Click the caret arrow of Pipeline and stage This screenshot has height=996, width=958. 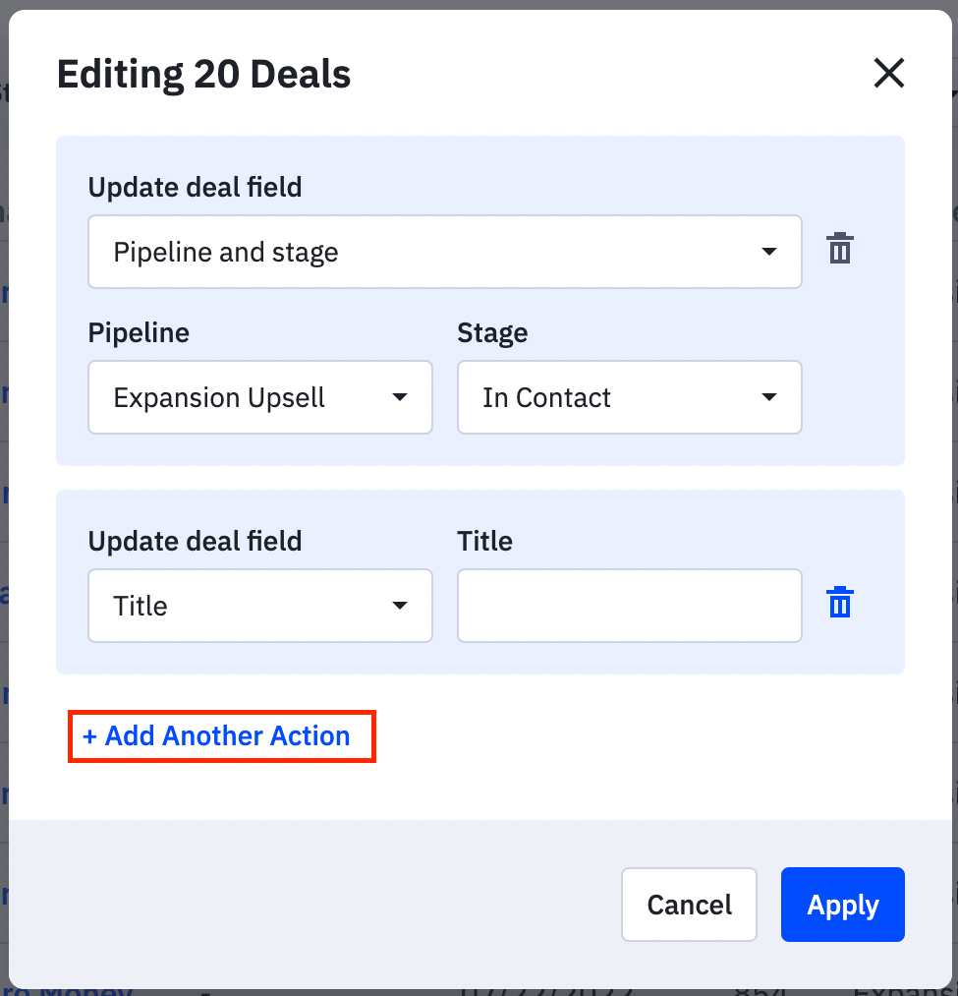click(x=768, y=252)
